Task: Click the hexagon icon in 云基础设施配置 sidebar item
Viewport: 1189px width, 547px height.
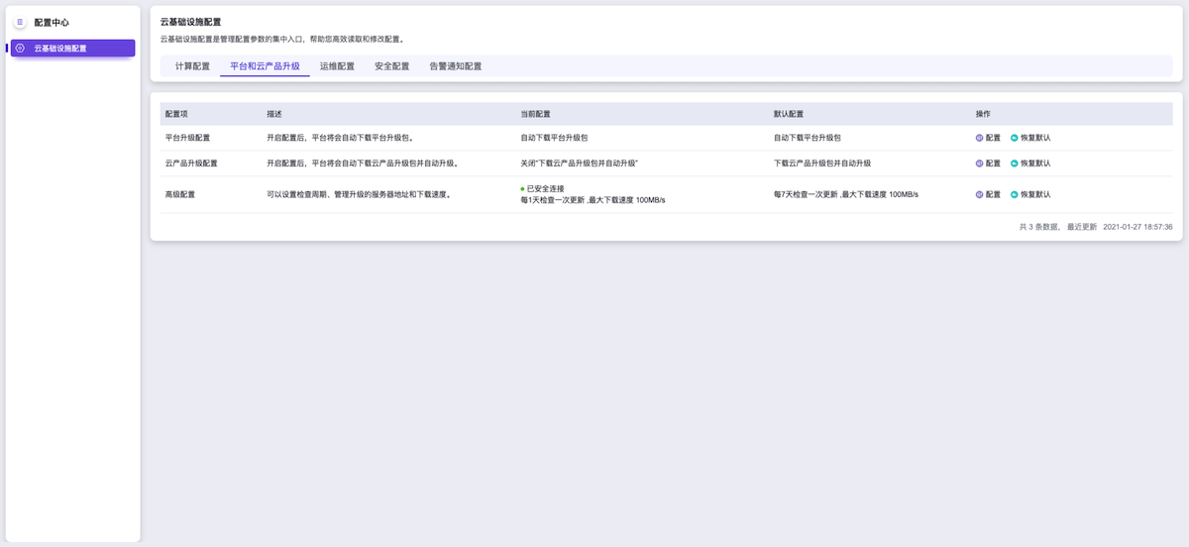Action: pos(20,48)
